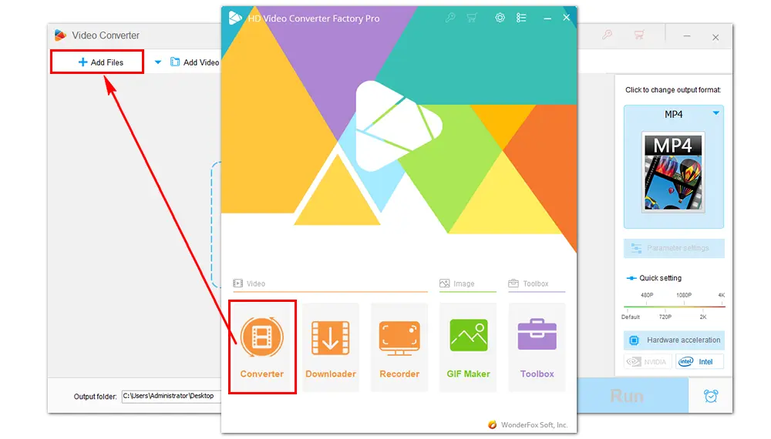The height and width of the screenshot is (439, 771).
Task: Open settings gear in HD Video Converter window
Action: coord(500,18)
